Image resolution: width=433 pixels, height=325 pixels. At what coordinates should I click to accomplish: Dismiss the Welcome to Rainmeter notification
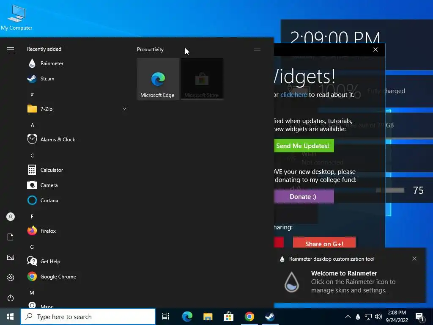414,259
